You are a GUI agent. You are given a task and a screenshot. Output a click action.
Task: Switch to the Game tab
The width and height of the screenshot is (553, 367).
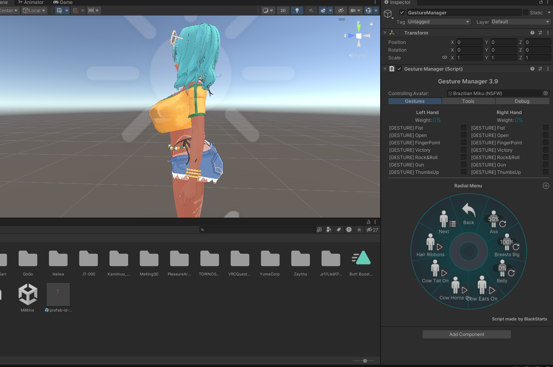coord(63,2)
